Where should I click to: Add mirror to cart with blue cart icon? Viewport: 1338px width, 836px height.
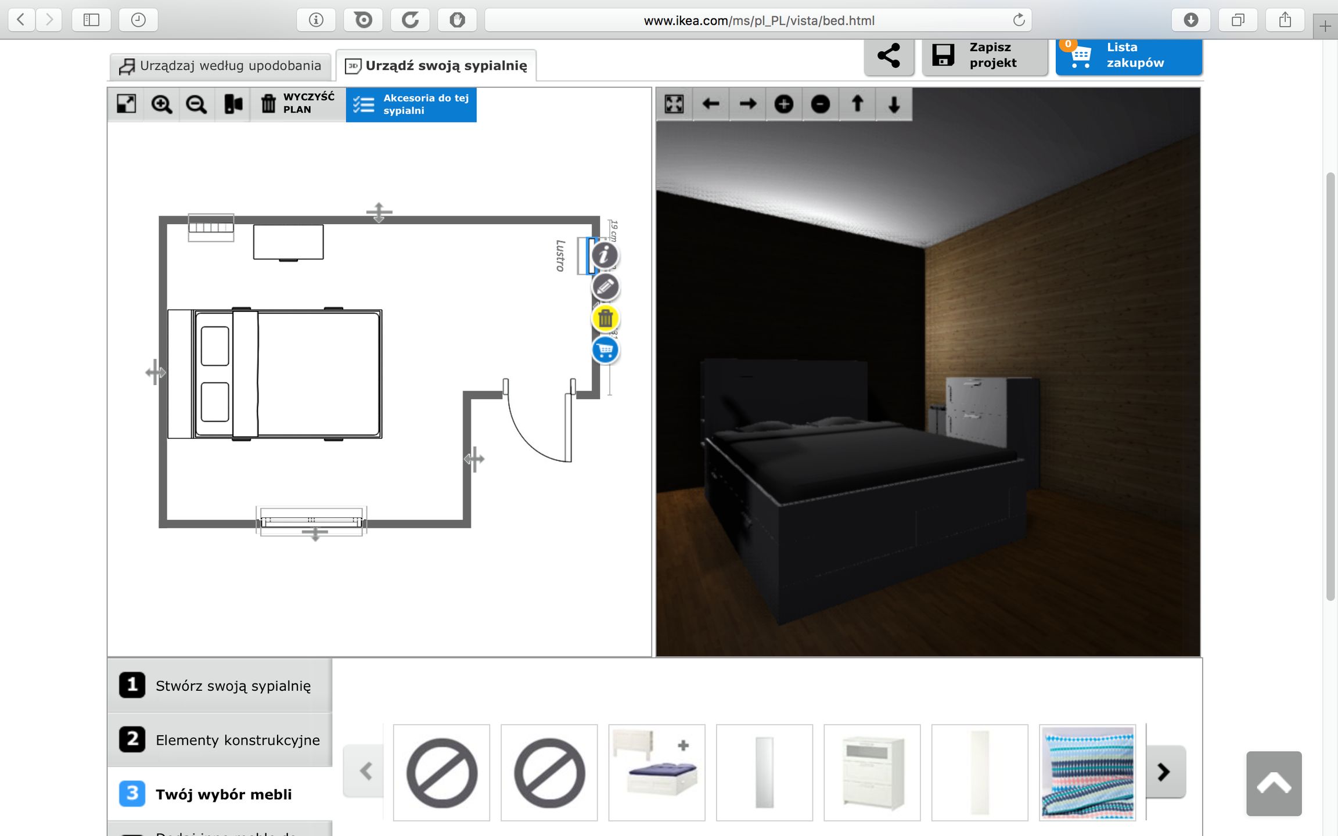[x=605, y=350]
